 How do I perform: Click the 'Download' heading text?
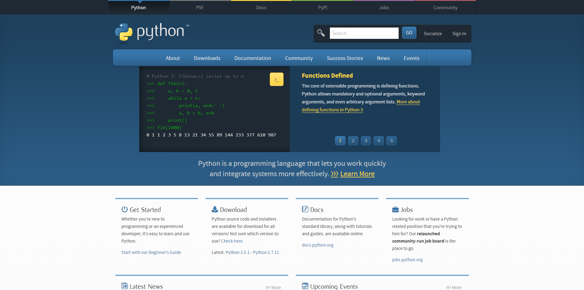coord(233,210)
